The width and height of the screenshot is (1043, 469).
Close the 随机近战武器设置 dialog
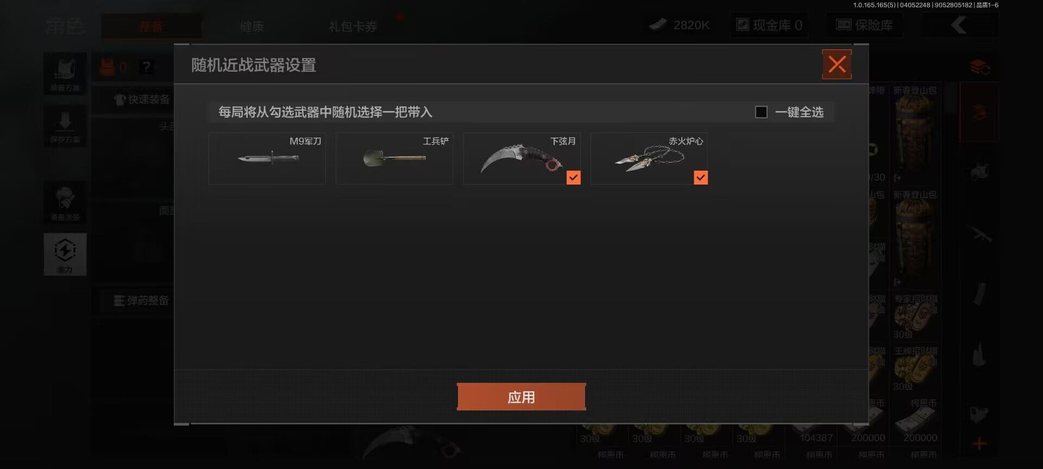pyautogui.click(x=837, y=65)
